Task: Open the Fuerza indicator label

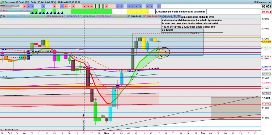Action: pyautogui.click(x=4, y=11)
